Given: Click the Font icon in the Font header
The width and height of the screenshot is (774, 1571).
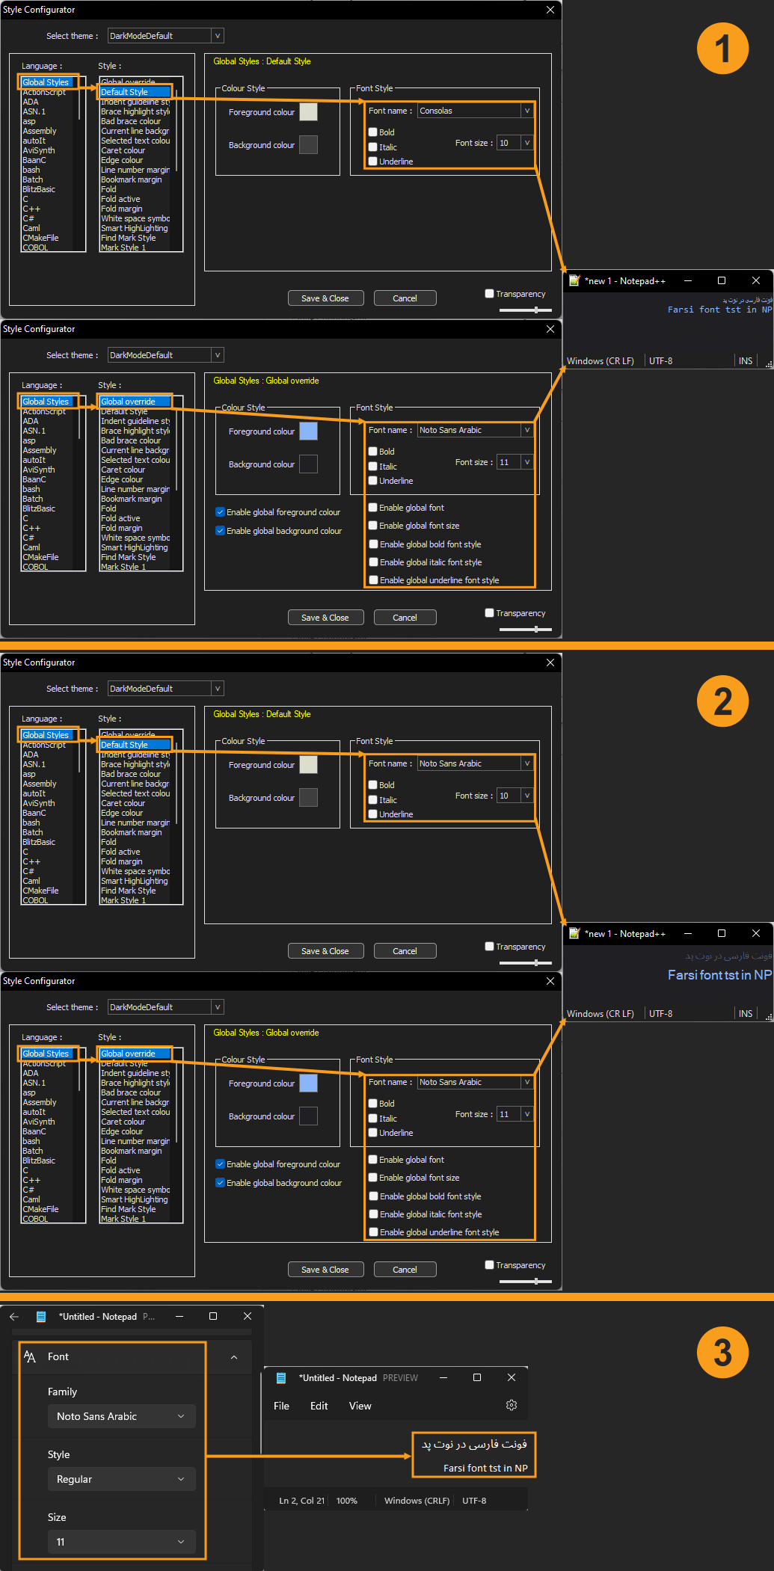Looking at the screenshot, I should pyautogui.click(x=30, y=1356).
